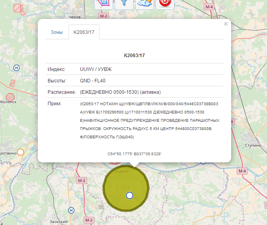Viewport: 267px width, 225px height.
Task: Click the UUWV / УУВЖ index value
Action: pos(96,69)
